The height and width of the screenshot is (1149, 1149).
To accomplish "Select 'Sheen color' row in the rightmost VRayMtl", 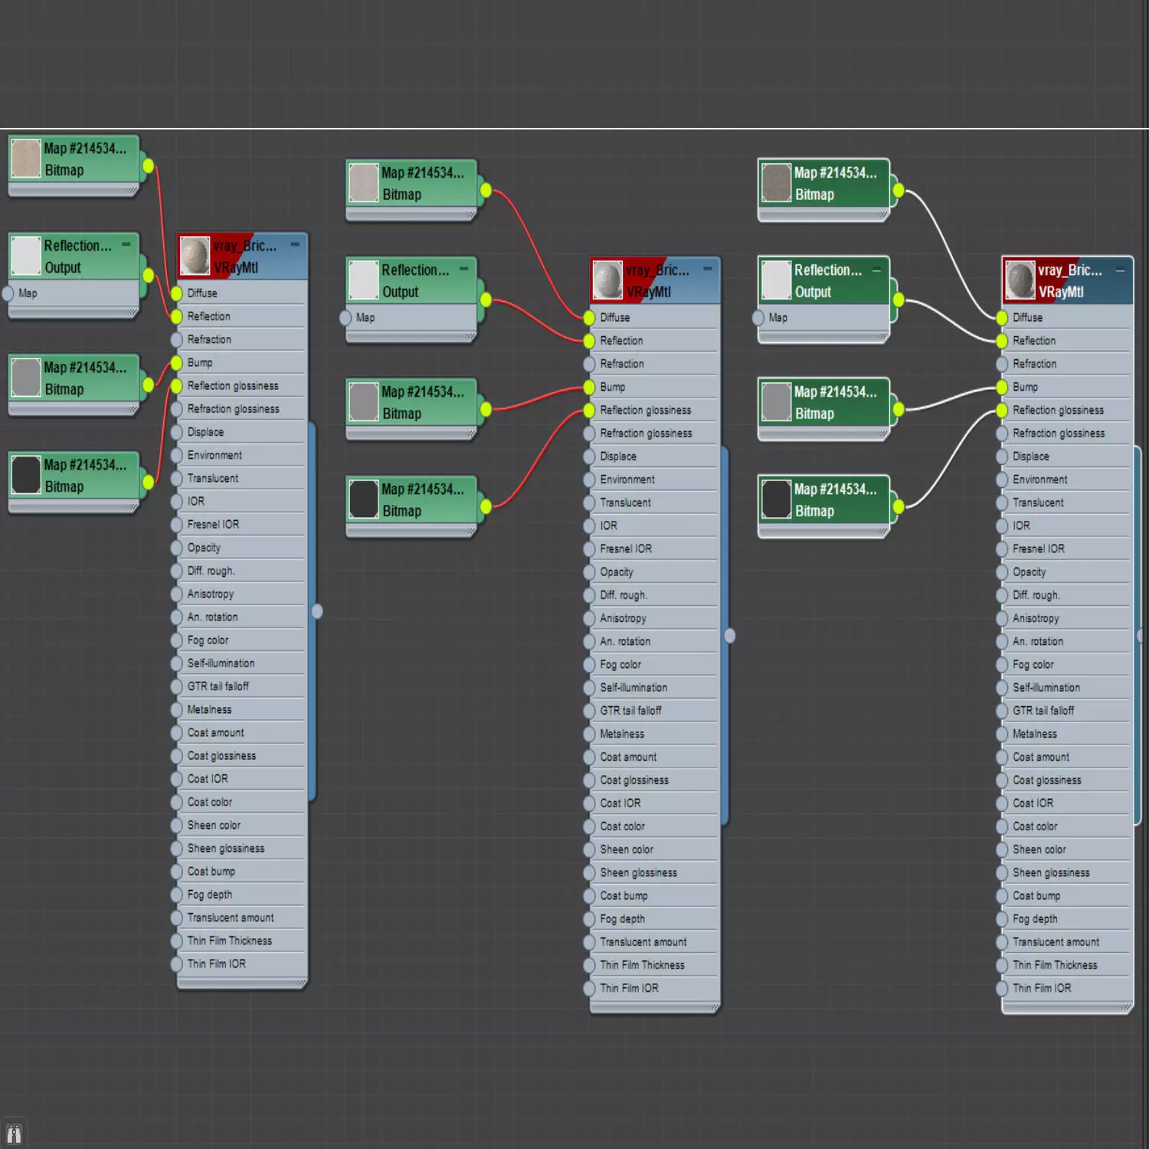I will pyautogui.click(x=1067, y=849).
